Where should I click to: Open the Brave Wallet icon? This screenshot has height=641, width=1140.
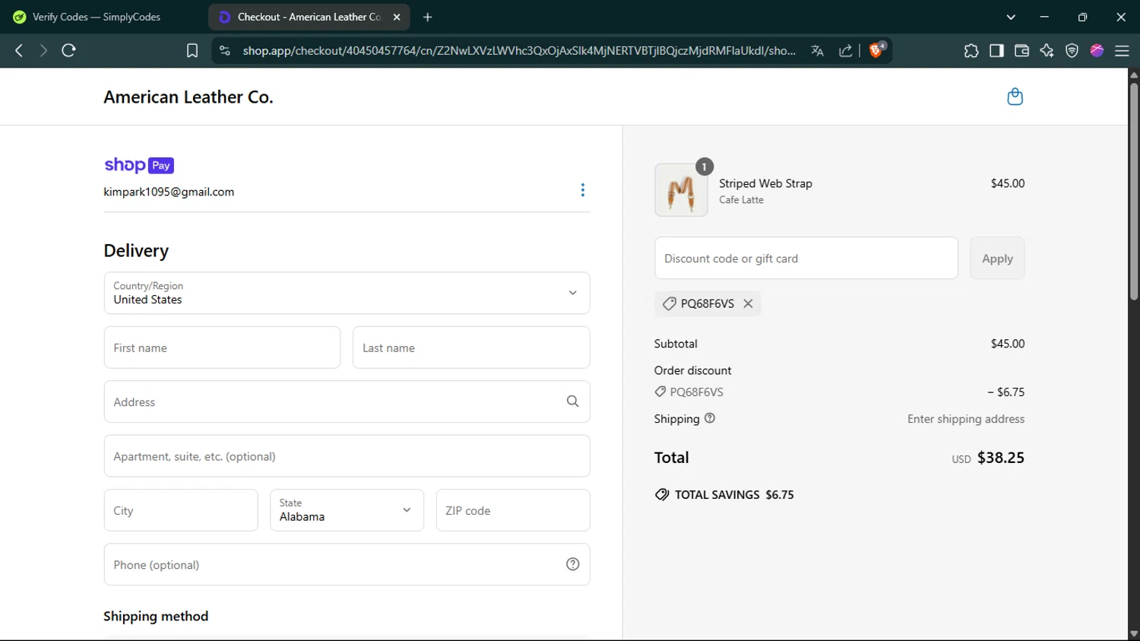point(1021,50)
